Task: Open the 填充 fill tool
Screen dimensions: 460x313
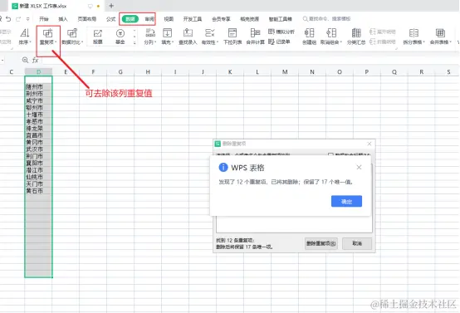Action: [167, 37]
